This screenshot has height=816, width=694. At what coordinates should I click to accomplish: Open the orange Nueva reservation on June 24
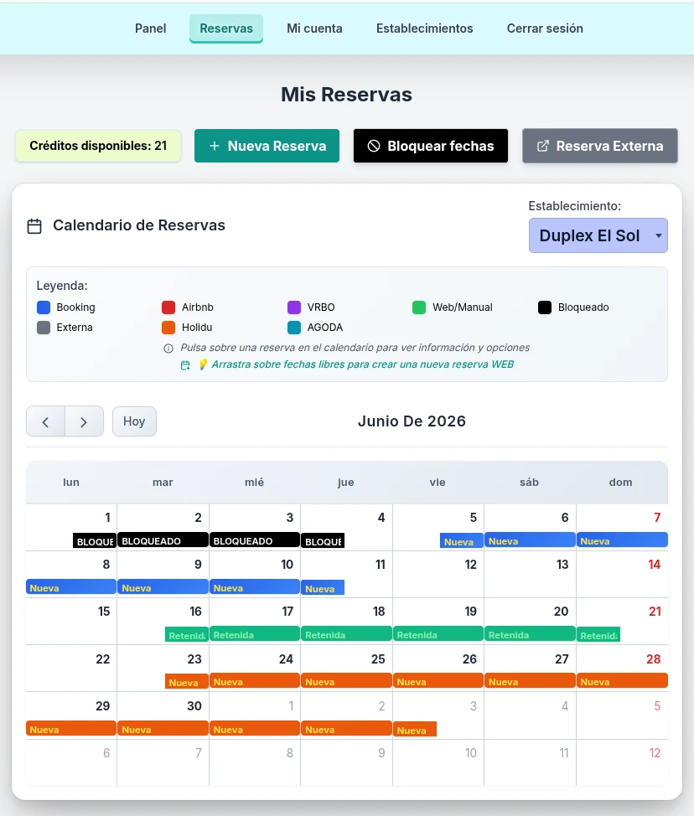[255, 680]
